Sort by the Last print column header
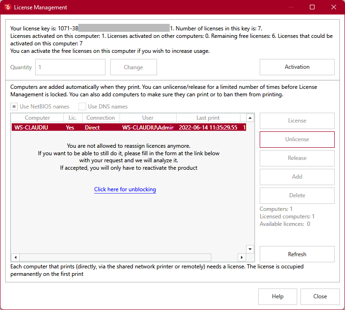The image size is (345, 310). tap(208, 118)
